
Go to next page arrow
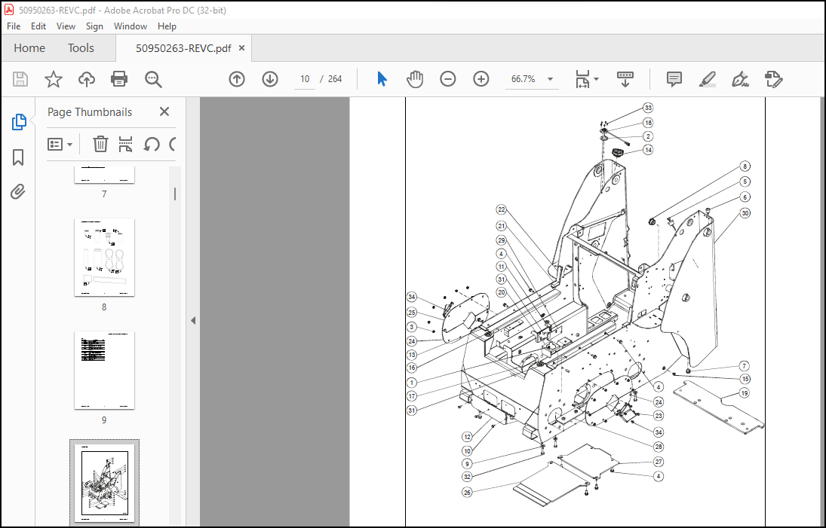point(270,79)
